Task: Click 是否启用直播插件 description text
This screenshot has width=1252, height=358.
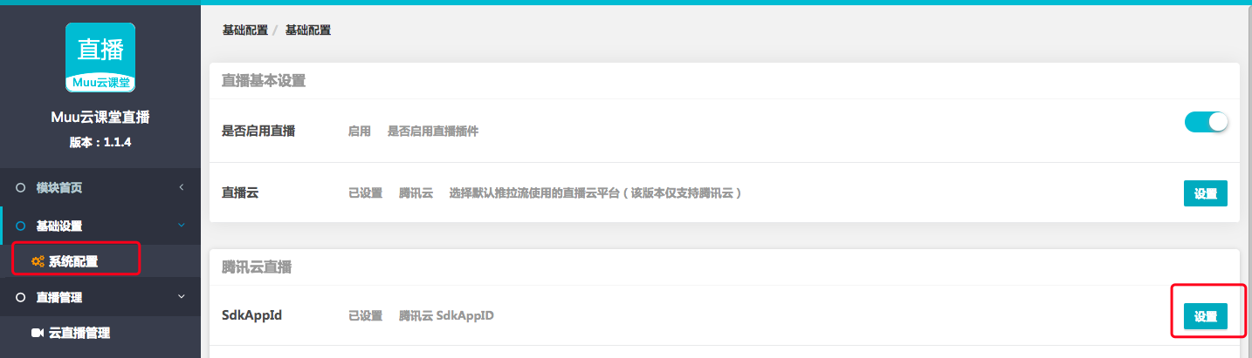Action: (433, 131)
